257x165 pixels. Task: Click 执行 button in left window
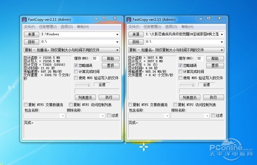(109, 97)
